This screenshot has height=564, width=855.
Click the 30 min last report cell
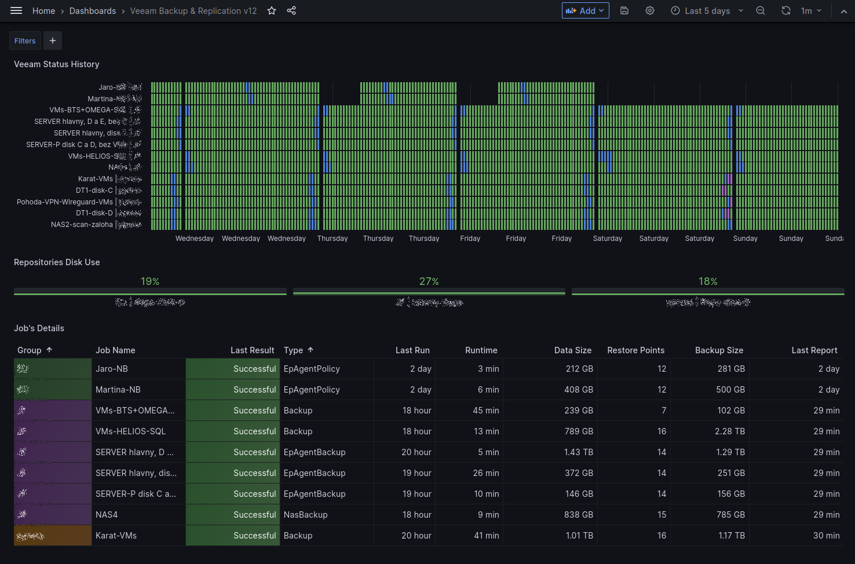coord(796,536)
